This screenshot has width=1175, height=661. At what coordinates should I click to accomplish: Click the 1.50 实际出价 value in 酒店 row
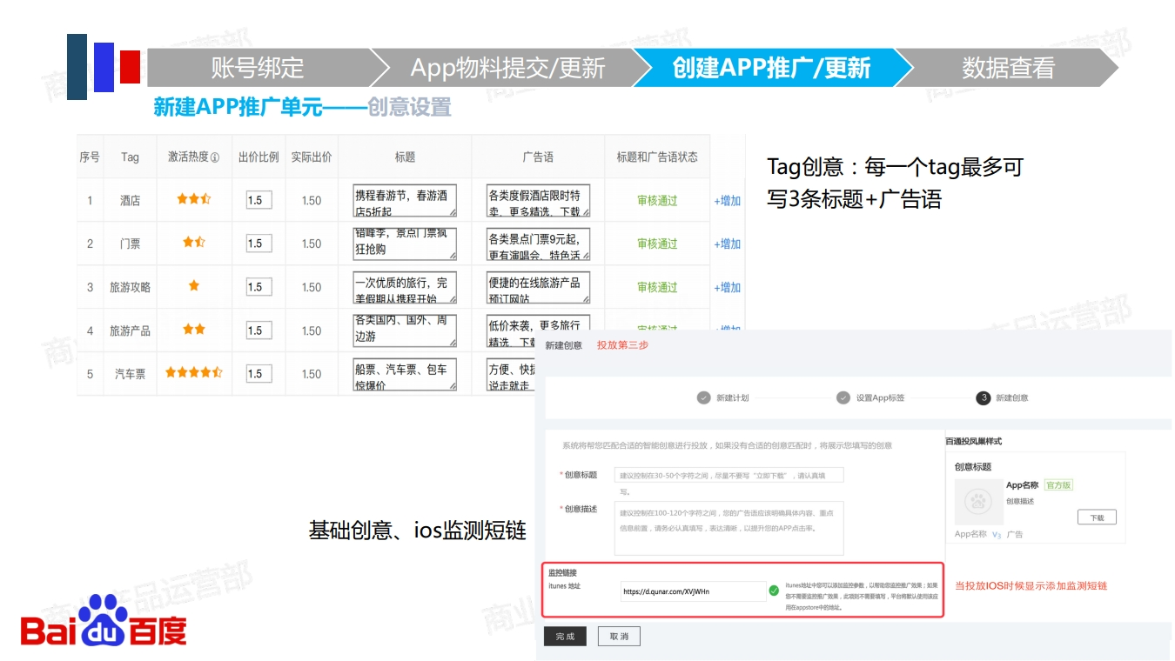(x=312, y=201)
